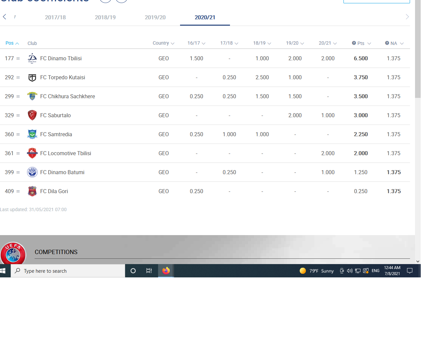
Task: Open the volume control in system tray
Action: pyautogui.click(x=349, y=271)
